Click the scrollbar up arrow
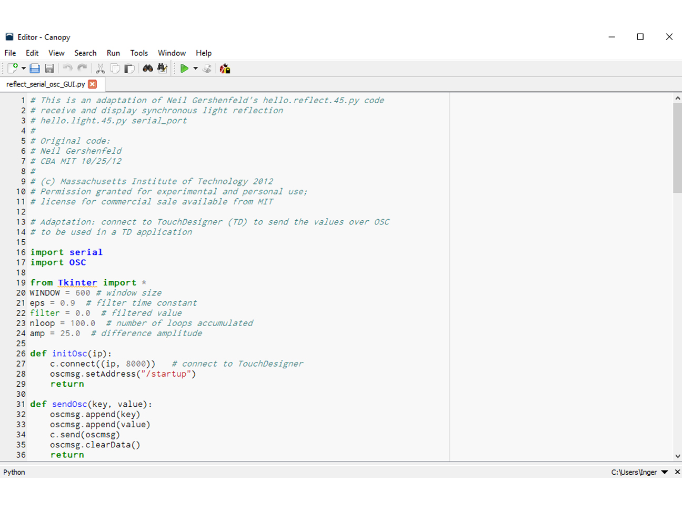682x510 pixels. coord(677,99)
